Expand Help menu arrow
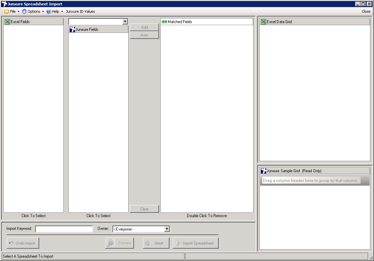 62,11
